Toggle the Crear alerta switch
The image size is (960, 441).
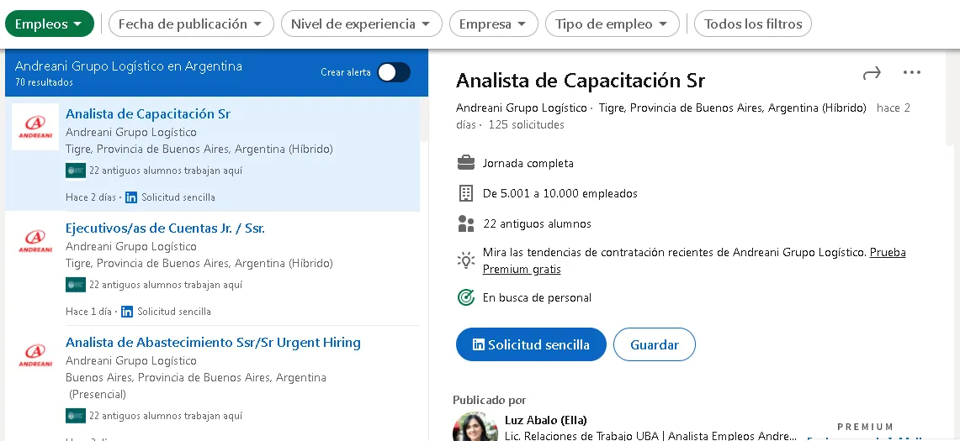coord(394,72)
